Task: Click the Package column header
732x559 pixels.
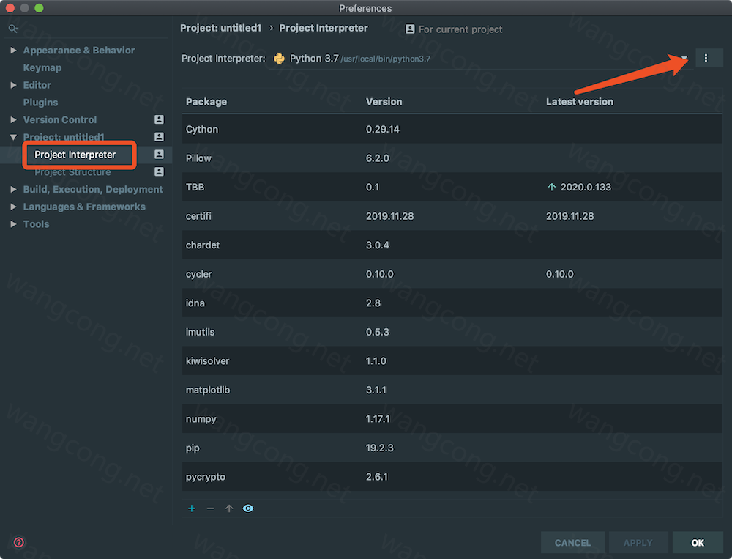Action: coord(206,102)
